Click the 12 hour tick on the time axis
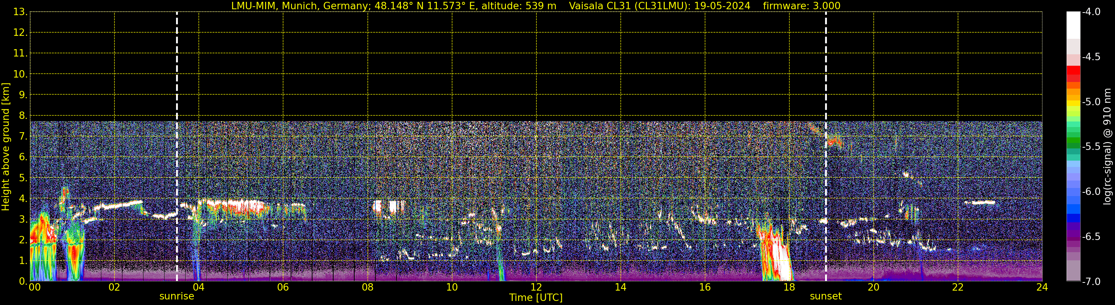This screenshot has height=305, width=1115. (x=536, y=287)
